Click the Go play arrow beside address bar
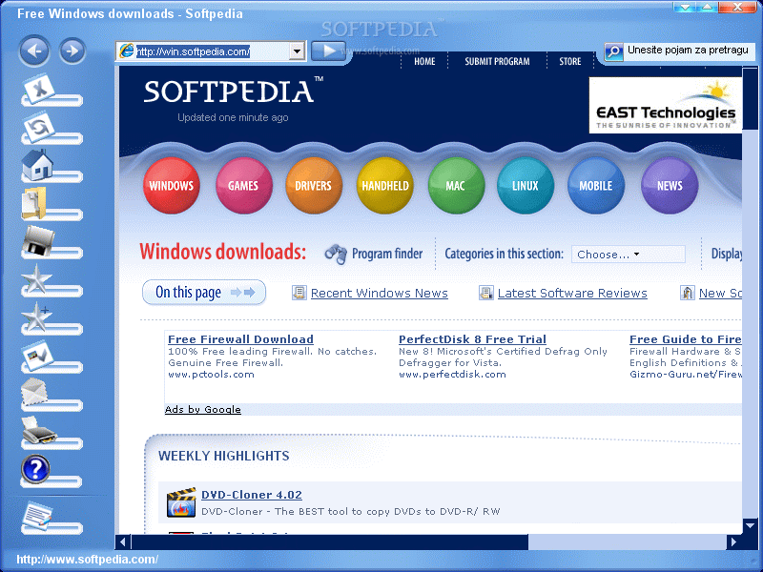Screen dimensions: 763x572 pos(328,51)
